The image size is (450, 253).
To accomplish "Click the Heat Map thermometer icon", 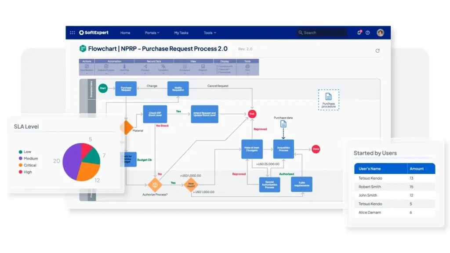I will tap(124, 66).
